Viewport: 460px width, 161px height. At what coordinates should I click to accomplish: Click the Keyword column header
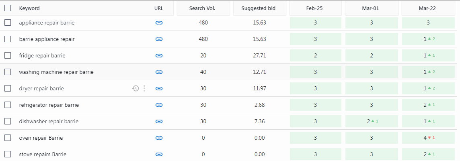(x=29, y=8)
